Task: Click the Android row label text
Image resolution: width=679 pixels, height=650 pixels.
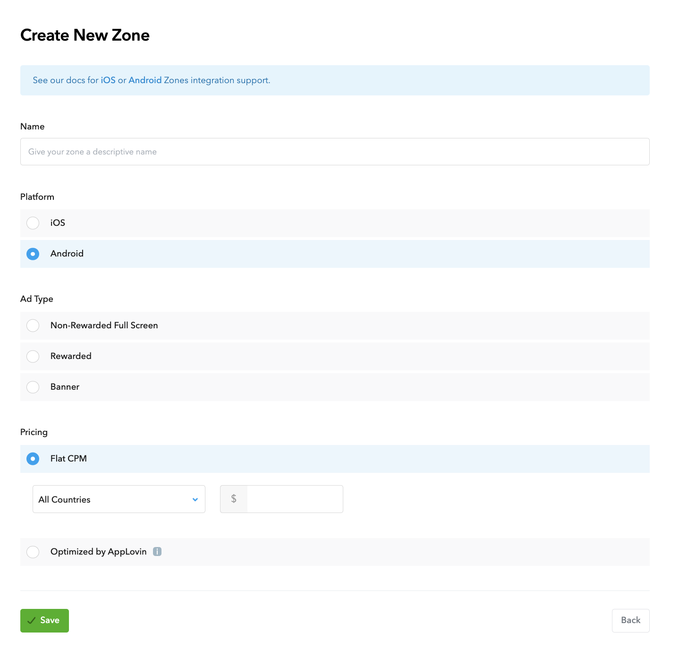Action: tap(67, 254)
